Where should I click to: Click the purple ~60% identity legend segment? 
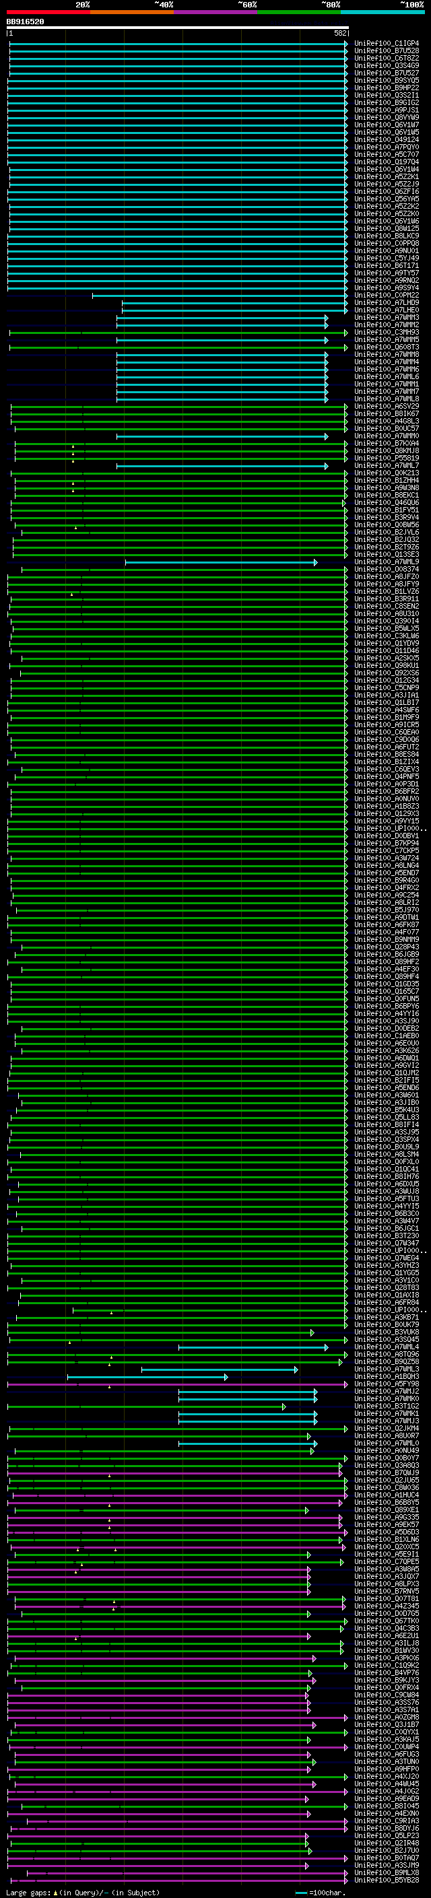(x=215, y=12)
